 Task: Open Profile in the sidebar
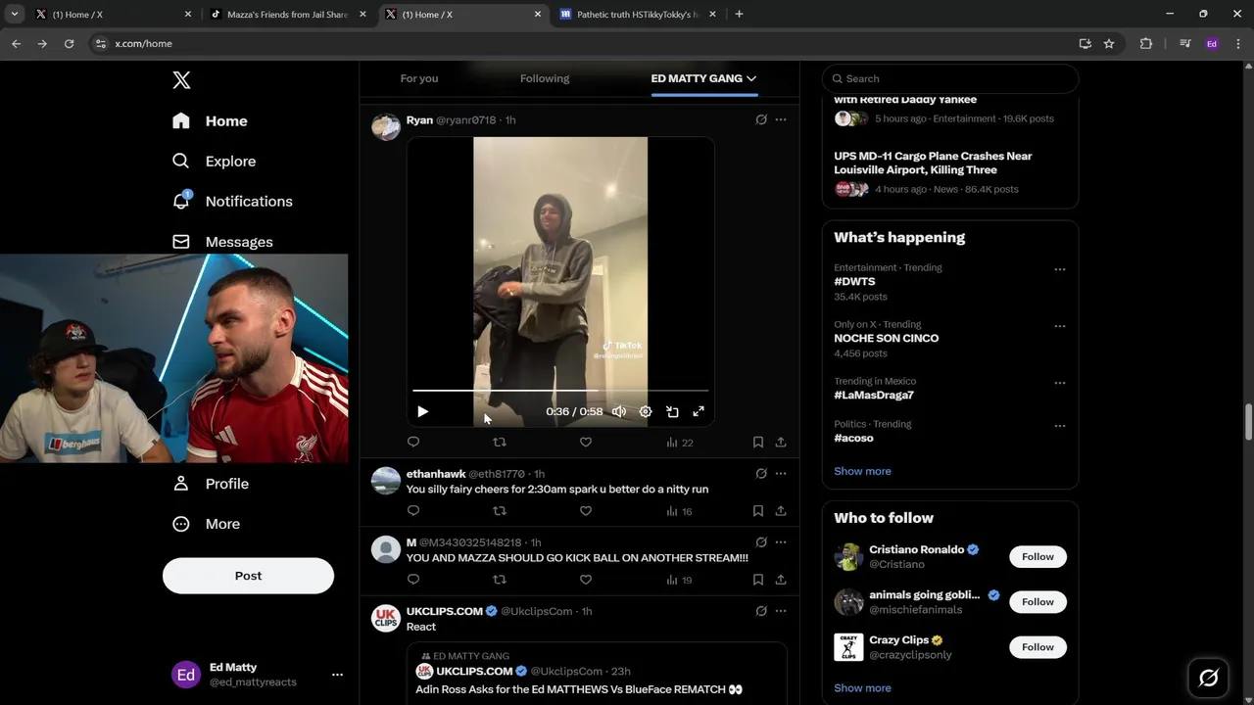pos(210,484)
